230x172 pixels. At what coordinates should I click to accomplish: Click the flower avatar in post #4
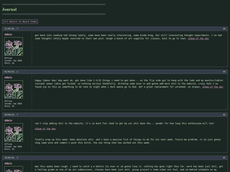[x=14, y=46]
